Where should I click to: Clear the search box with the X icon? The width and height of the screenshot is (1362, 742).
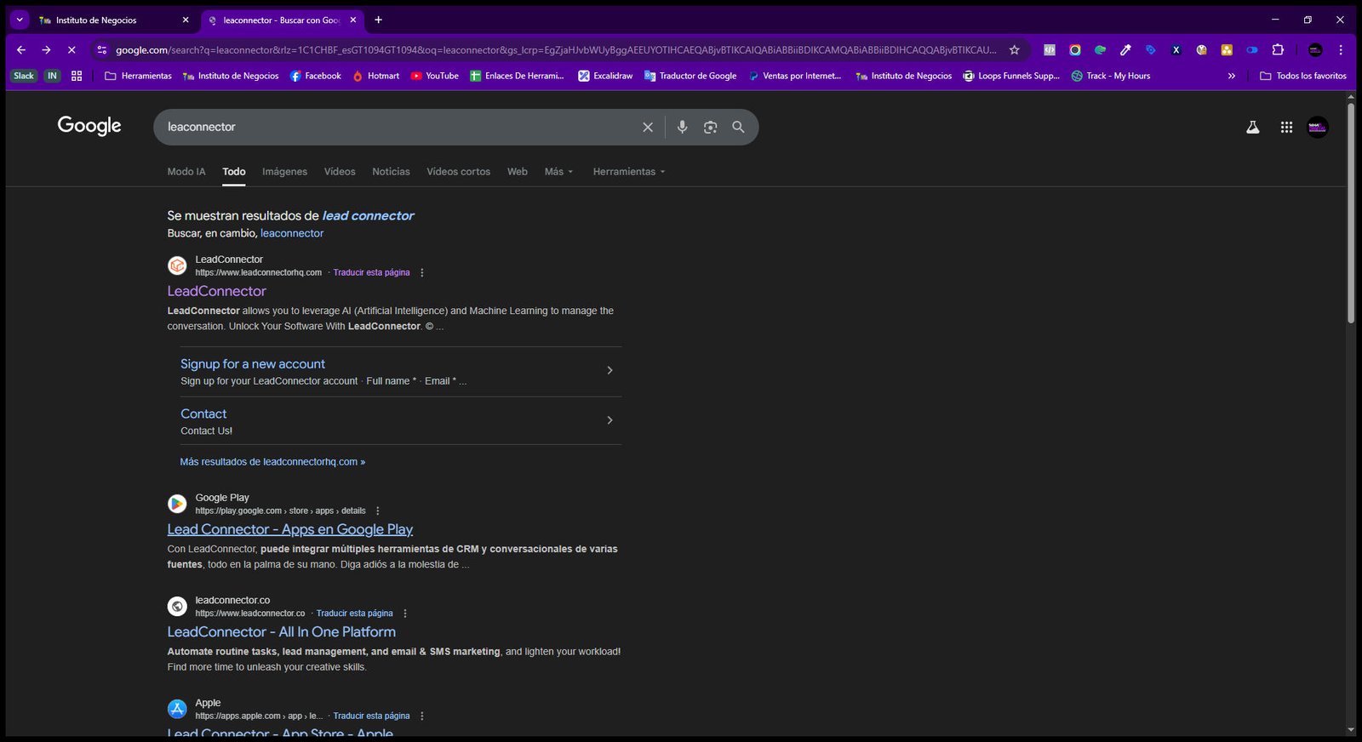point(648,127)
